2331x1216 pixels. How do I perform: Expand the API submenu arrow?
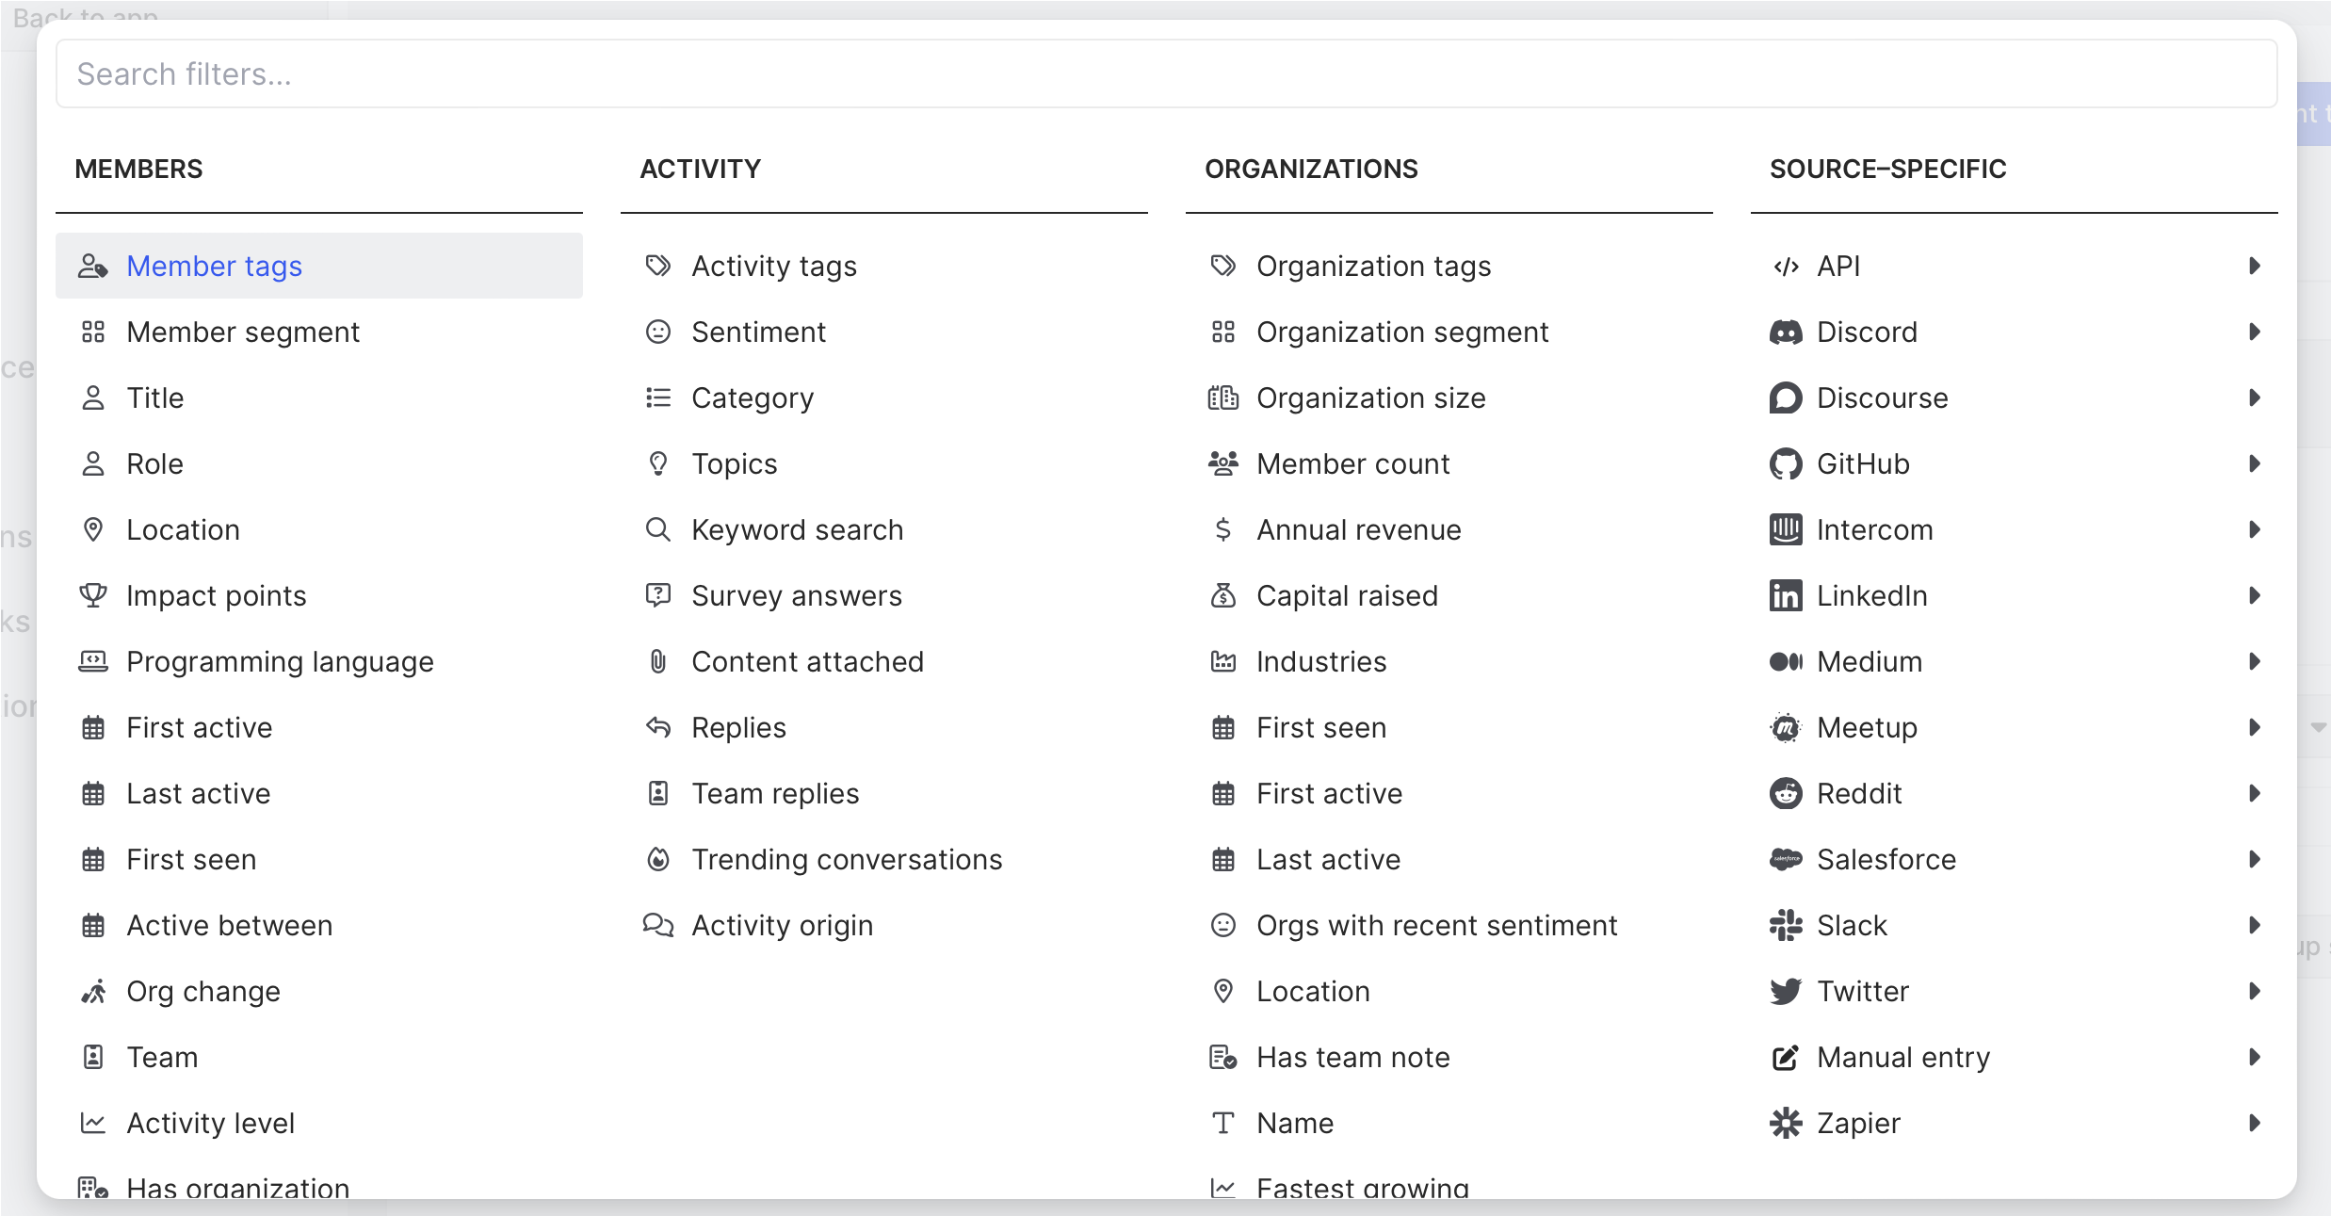(x=2254, y=267)
